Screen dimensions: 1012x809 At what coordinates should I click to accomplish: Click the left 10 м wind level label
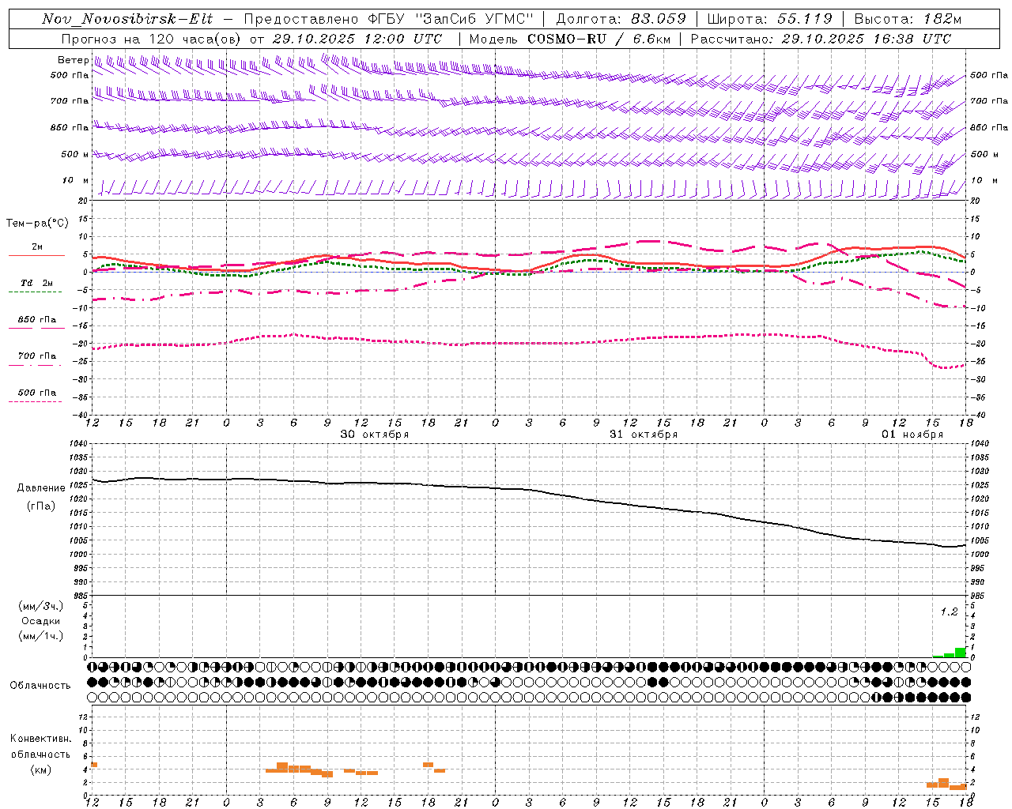(76, 181)
